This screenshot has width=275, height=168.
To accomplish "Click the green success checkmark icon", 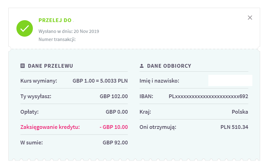I will pos(24,28).
